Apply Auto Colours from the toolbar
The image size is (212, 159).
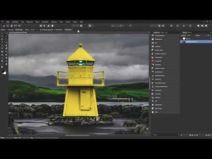[49, 26]
